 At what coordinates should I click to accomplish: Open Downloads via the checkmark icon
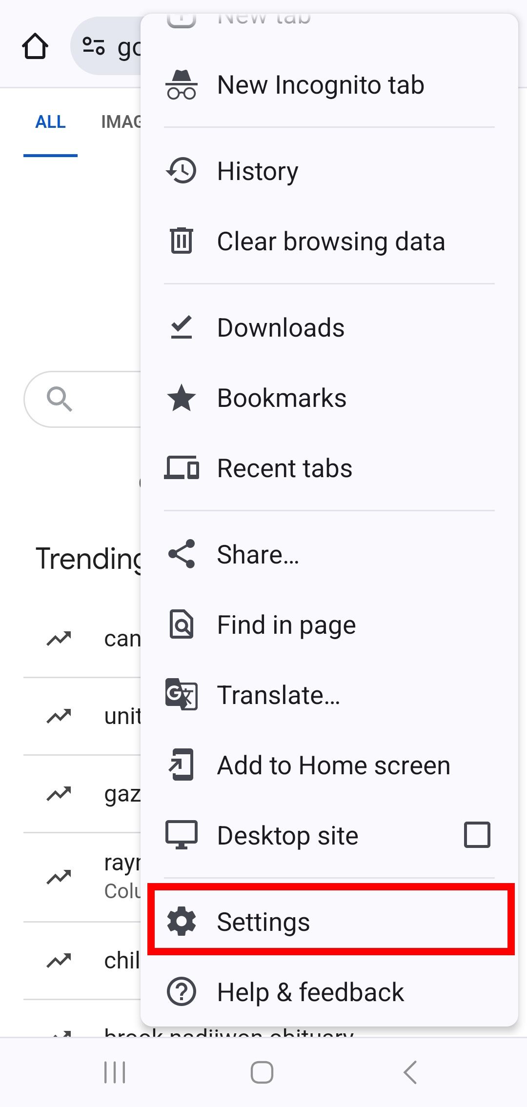pos(181,327)
